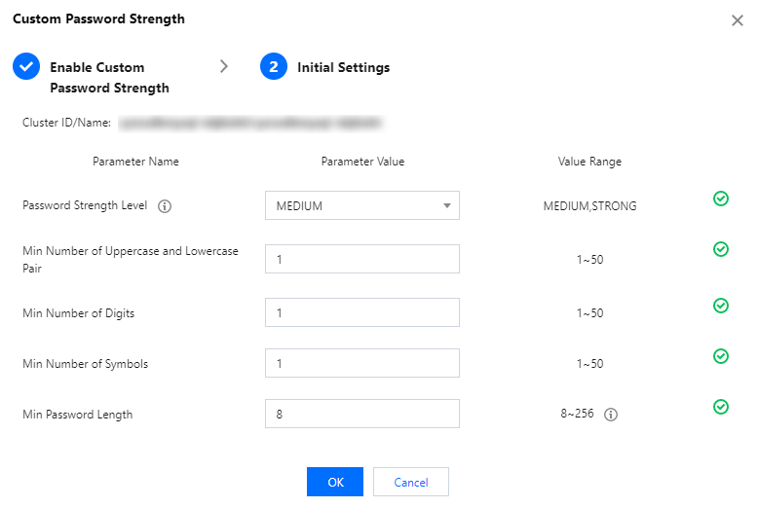Click the step 2 number circle
The image size is (758, 508).
(274, 67)
